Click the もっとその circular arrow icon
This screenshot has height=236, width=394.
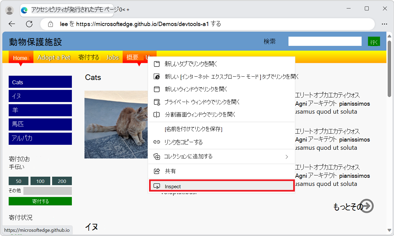pyautogui.click(x=368, y=206)
